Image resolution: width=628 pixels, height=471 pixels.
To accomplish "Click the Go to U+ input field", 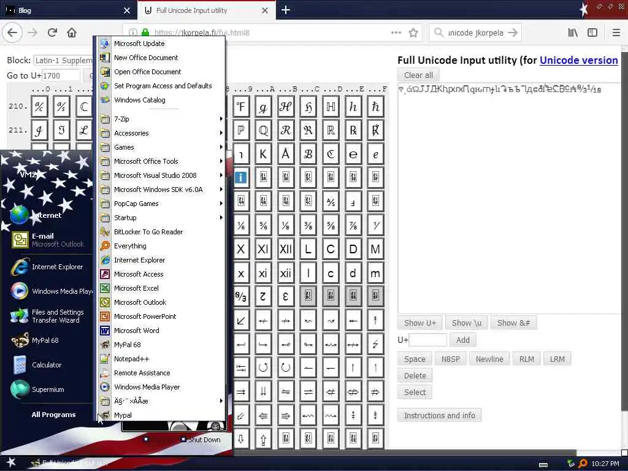I will point(61,75).
